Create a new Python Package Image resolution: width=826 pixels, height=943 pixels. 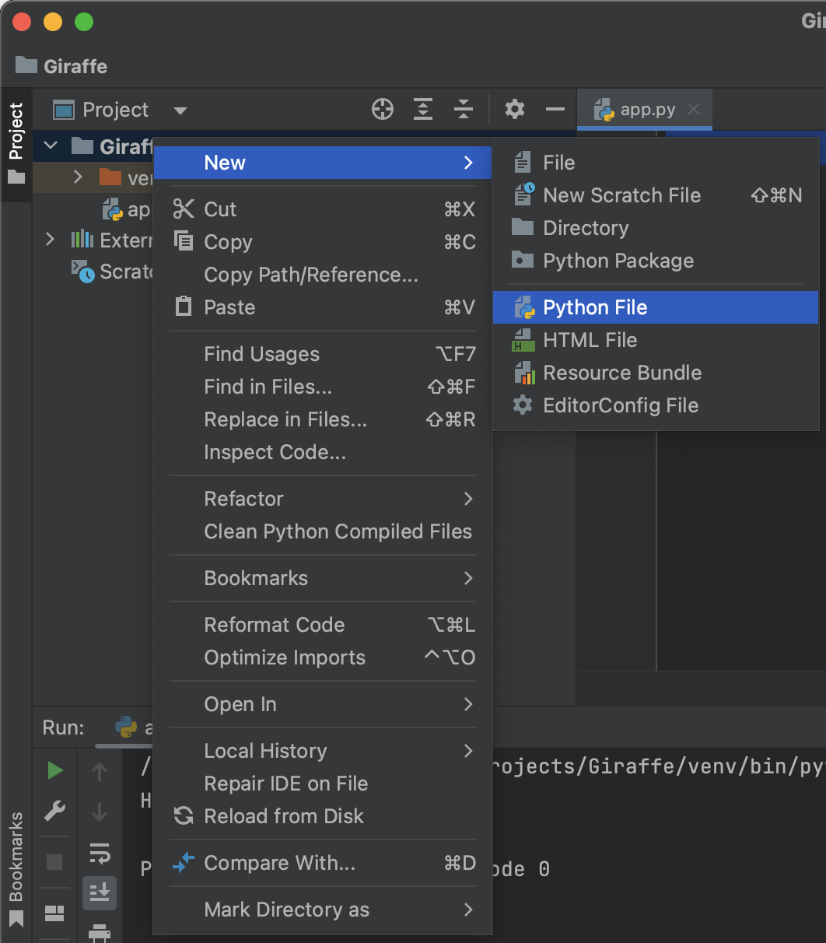(656, 261)
